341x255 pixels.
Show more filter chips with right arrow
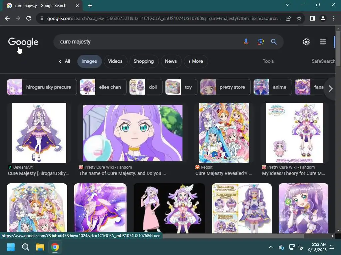coord(331,88)
